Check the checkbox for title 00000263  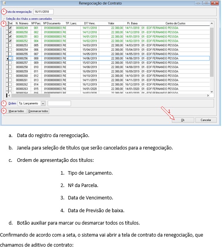tap(10, 89)
